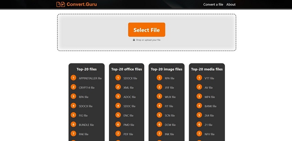Screen dimensions: 292x141
Task: Click the number 1 badge beside APPINSTALLER file
Action: [x=74, y=78]
